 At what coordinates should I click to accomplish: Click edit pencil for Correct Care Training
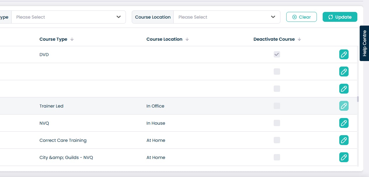coord(344,140)
